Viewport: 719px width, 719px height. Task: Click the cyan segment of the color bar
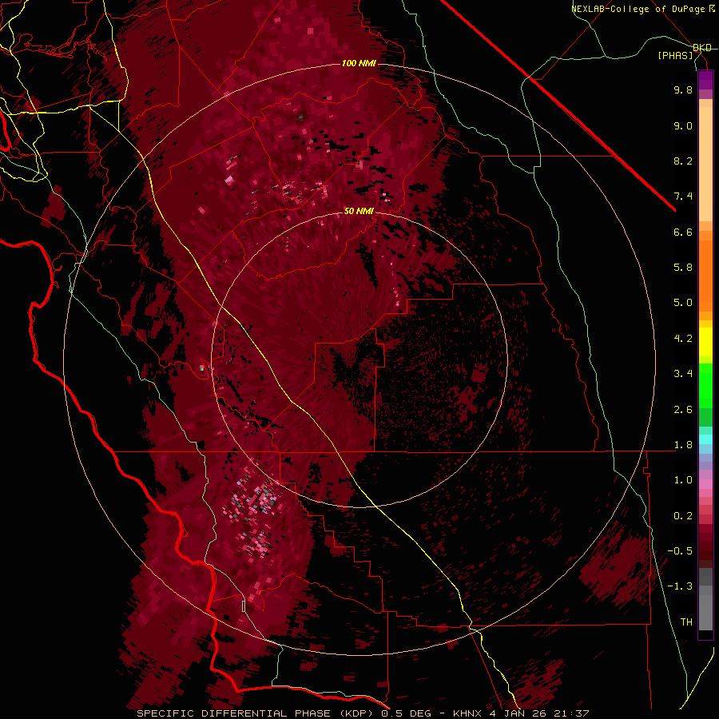705,439
